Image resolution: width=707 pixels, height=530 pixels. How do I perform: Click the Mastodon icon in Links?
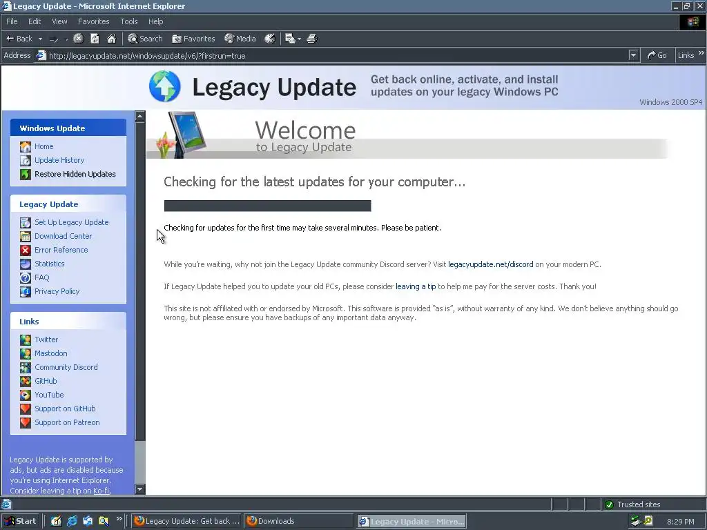(x=26, y=354)
